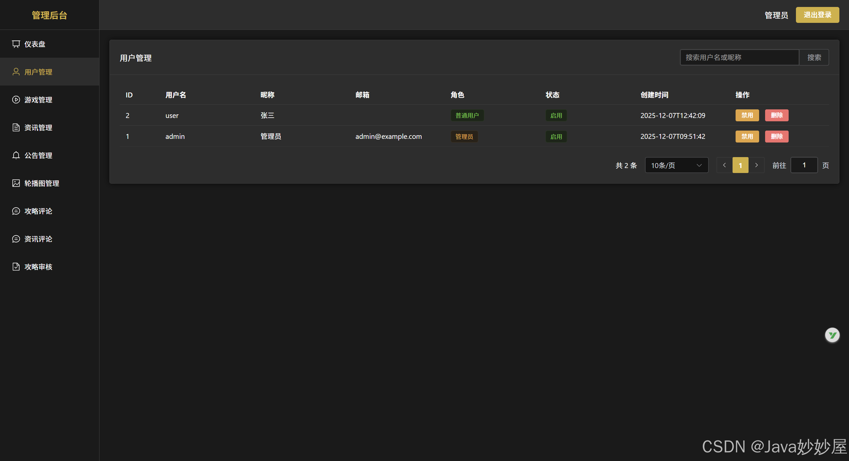This screenshot has width=849, height=461.
Task: Click the announcement bell icon
Action: point(16,155)
